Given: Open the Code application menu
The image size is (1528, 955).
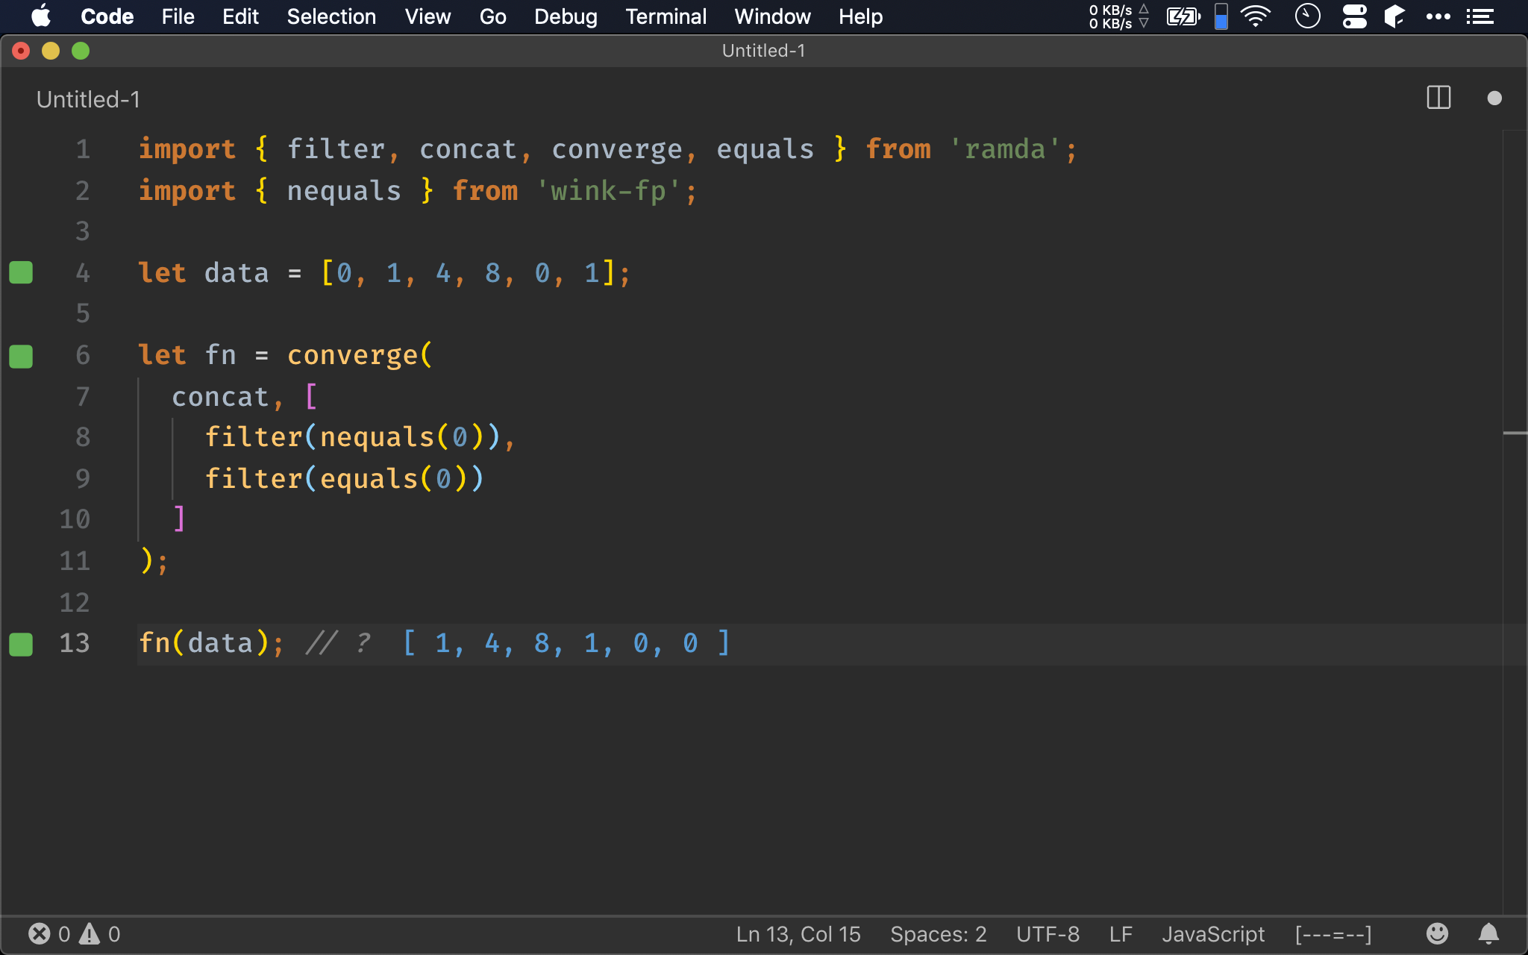Looking at the screenshot, I should click(x=107, y=16).
